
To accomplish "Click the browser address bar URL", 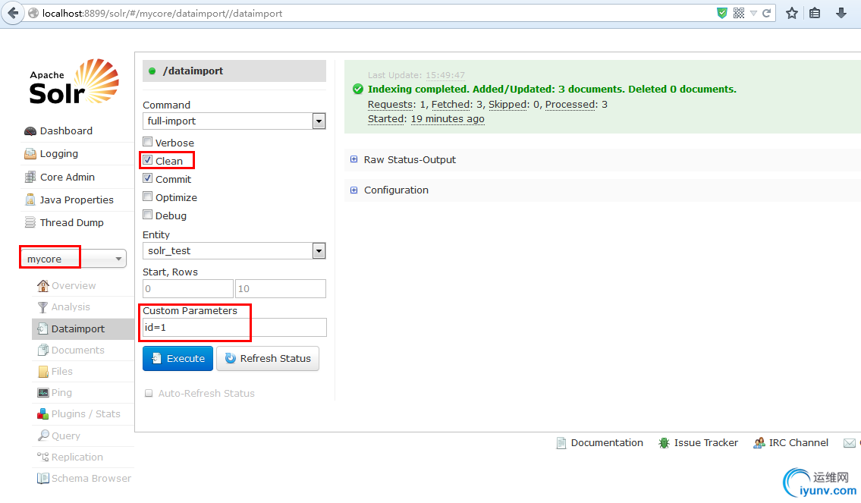I will pyautogui.click(x=162, y=13).
